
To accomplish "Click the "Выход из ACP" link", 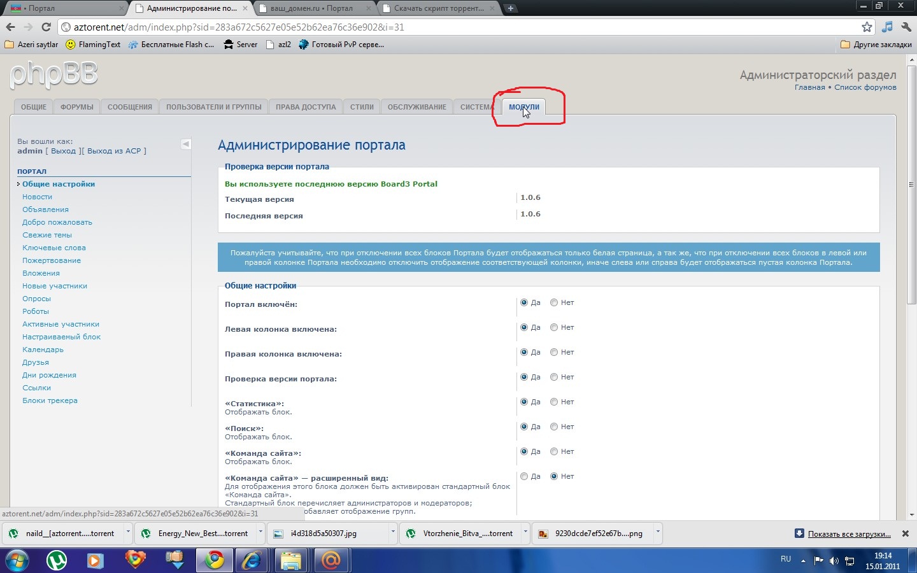I will point(114,151).
